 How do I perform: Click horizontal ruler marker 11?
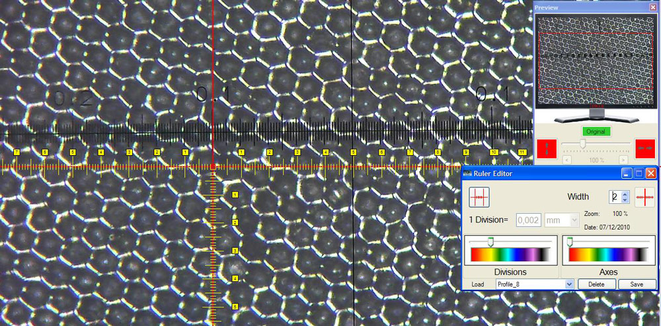point(522,152)
